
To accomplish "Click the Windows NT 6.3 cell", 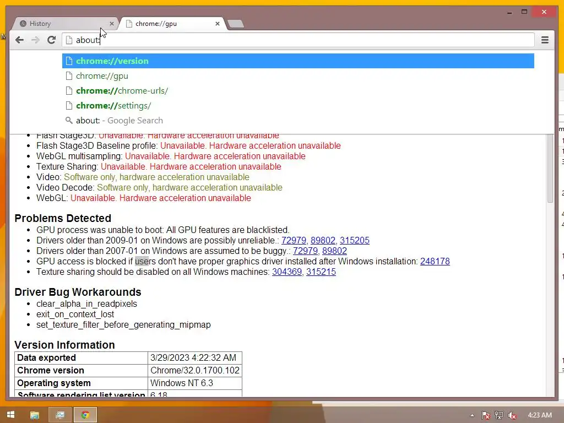I will pyautogui.click(x=194, y=383).
